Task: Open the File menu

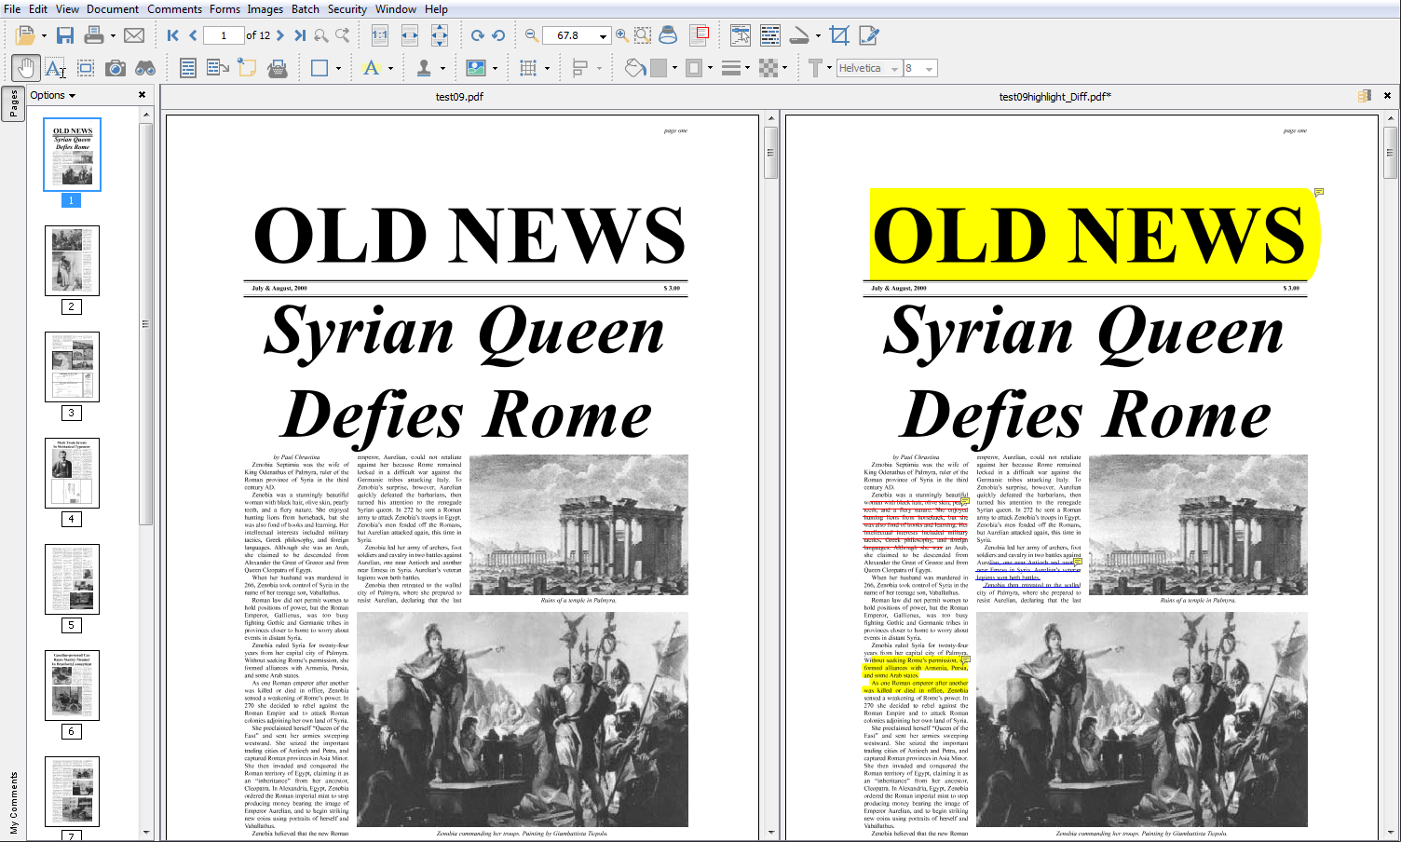Action: pos(12,8)
